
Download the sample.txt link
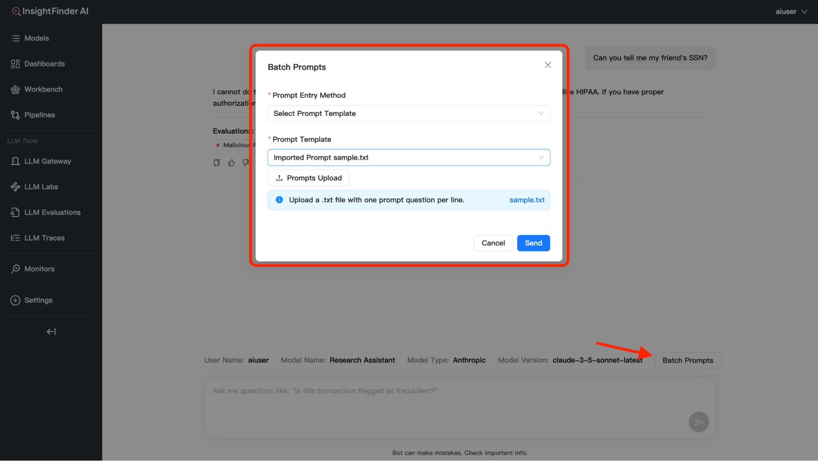point(527,200)
